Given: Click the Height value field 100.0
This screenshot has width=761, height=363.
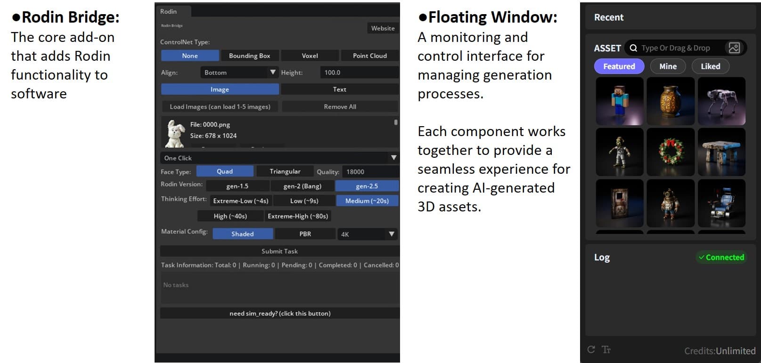Looking at the screenshot, I should [360, 73].
